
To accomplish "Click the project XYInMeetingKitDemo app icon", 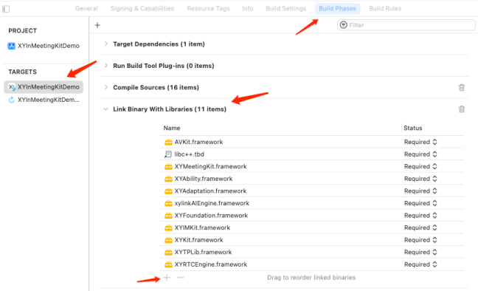I will tap(11, 46).
